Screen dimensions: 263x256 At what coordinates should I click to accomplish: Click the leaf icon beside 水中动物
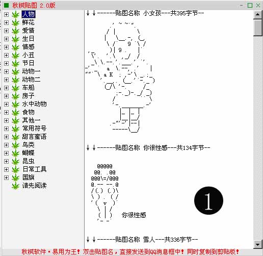(15, 104)
